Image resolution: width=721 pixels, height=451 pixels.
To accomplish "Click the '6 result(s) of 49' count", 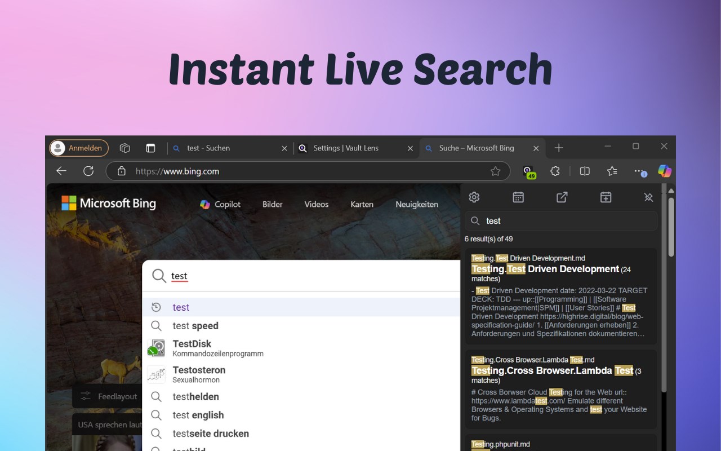I will [x=489, y=239].
